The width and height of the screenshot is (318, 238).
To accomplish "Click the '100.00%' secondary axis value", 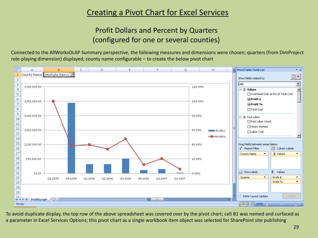I will click(198, 101).
